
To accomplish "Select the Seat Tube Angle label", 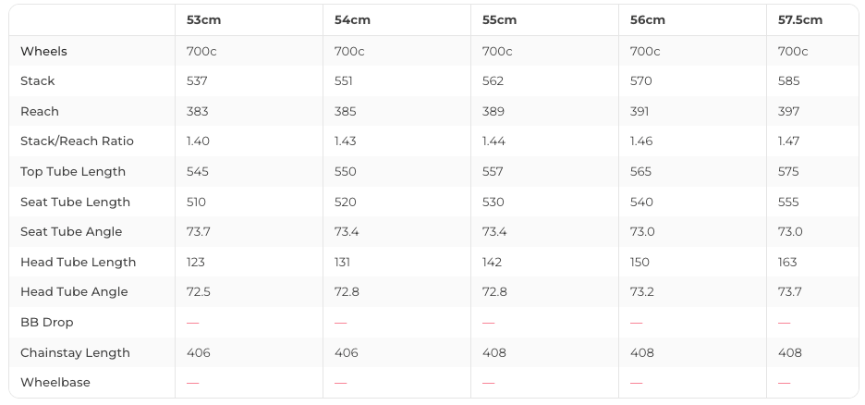I will (x=71, y=232).
